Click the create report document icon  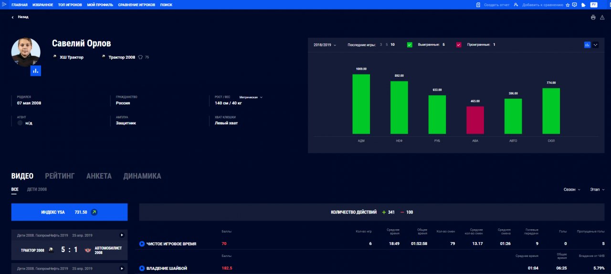point(478,5)
